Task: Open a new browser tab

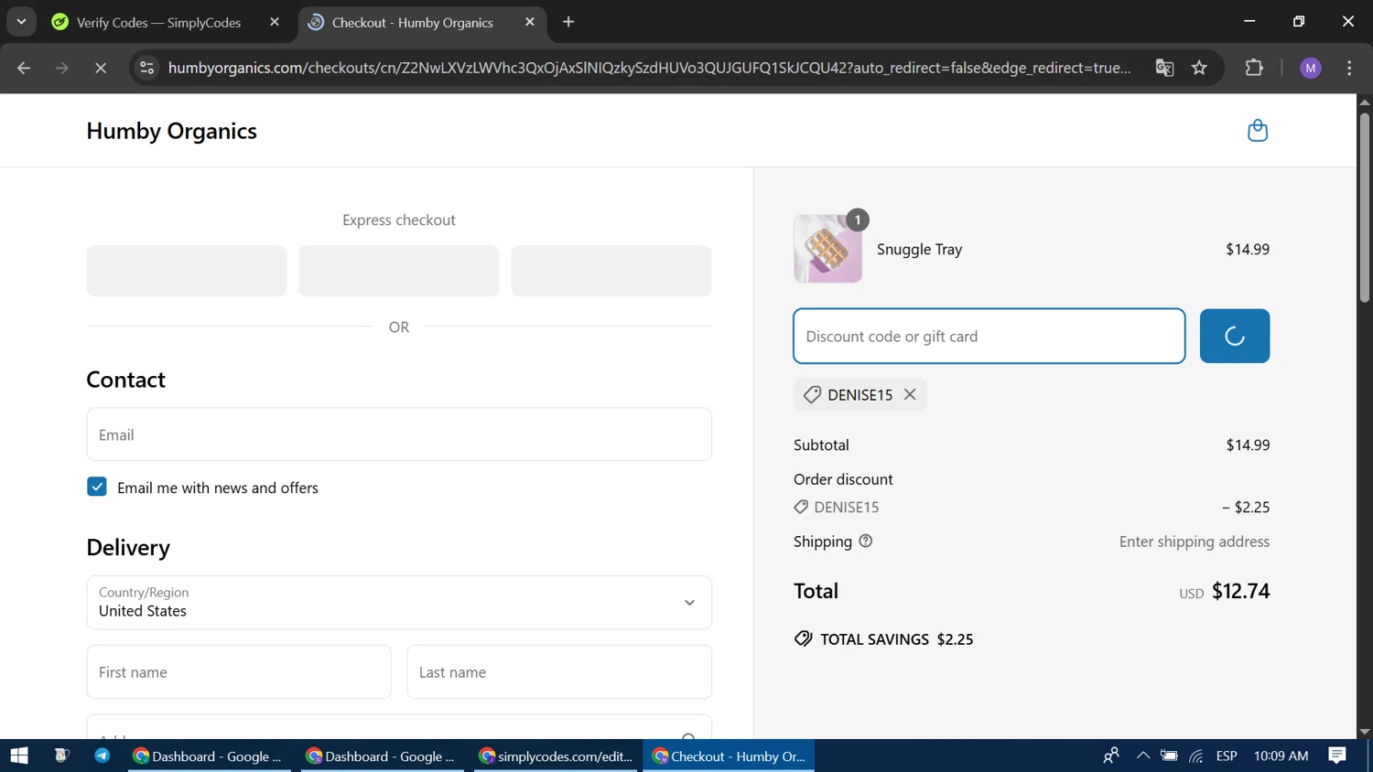Action: [x=568, y=22]
